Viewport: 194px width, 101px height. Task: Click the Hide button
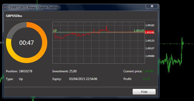[x=144, y=92]
